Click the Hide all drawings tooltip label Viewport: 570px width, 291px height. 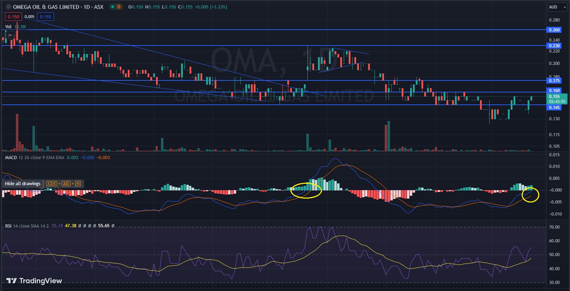(23, 183)
